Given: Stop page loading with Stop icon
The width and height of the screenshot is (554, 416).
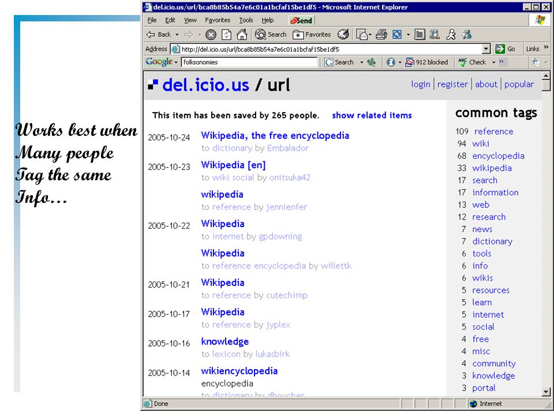Looking at the screenshot, I should click(x=211, y=35).
